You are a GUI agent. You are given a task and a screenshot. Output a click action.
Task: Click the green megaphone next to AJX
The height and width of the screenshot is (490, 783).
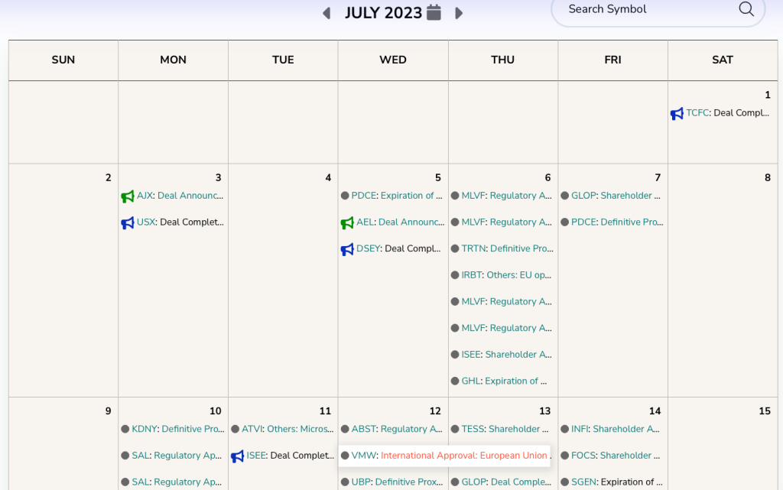[128, 196]
